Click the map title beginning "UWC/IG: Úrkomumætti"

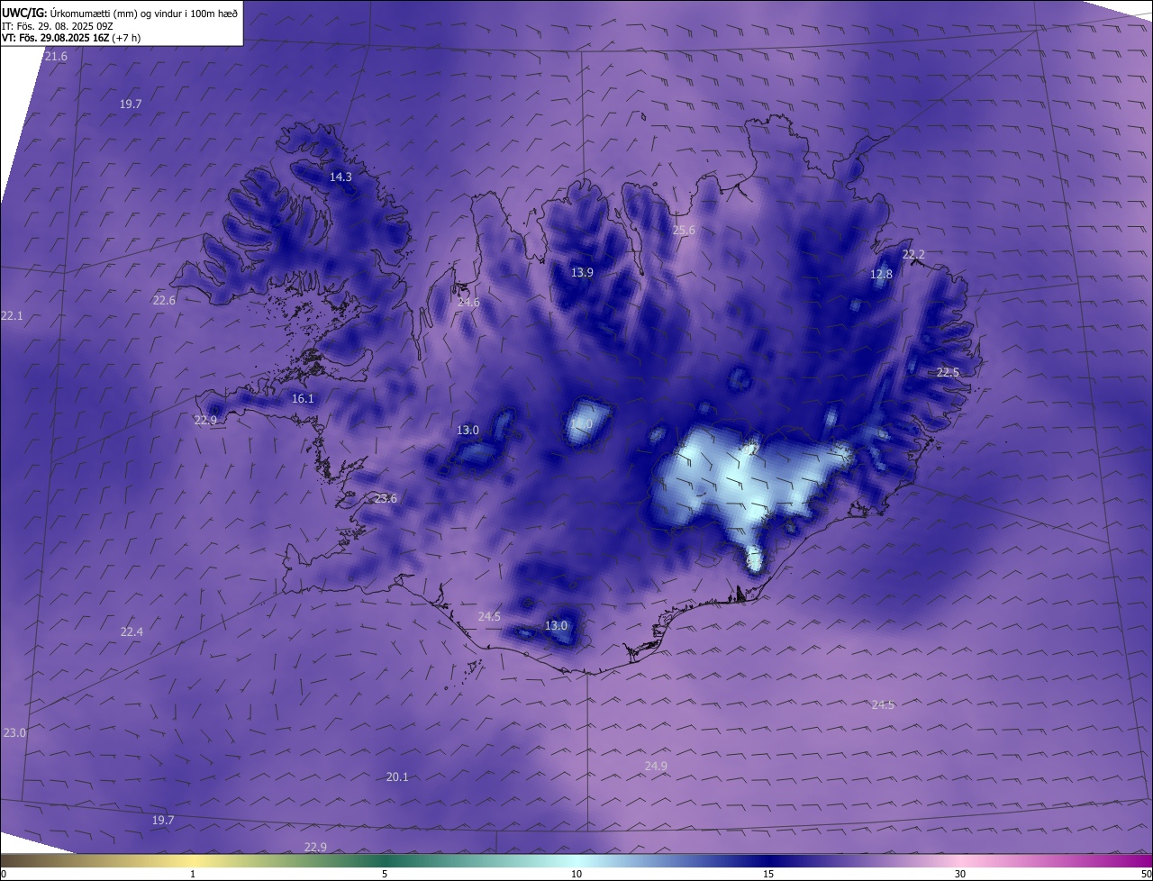(120, 13)
